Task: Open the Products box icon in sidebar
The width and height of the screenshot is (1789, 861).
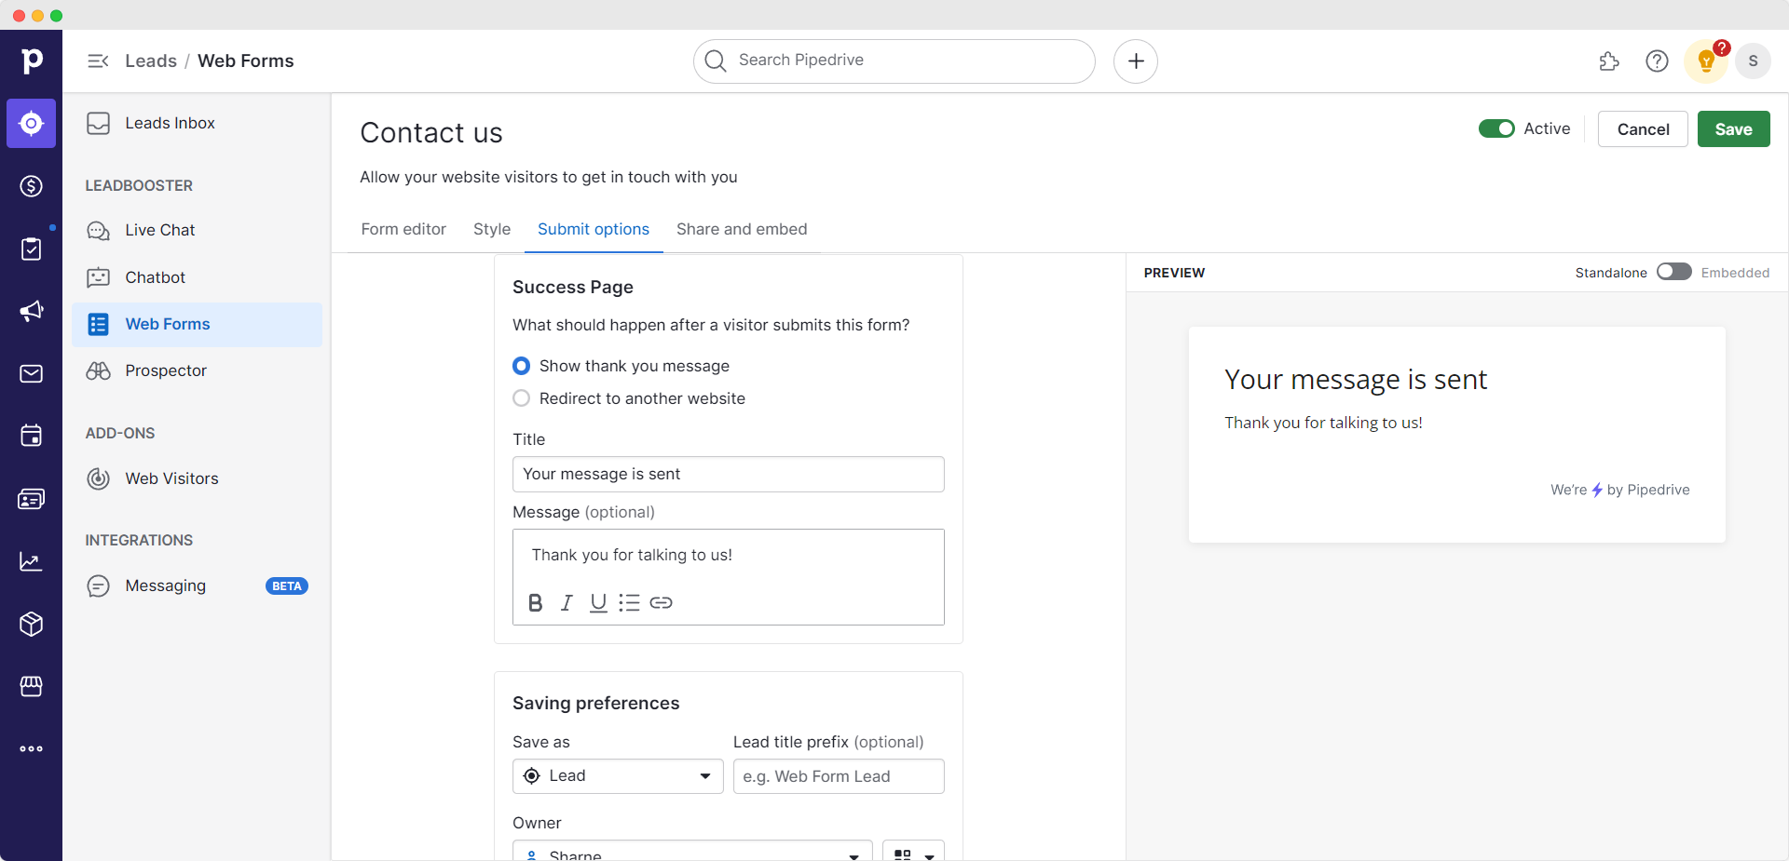Action: pyautogui.click(x=31, y=624)
